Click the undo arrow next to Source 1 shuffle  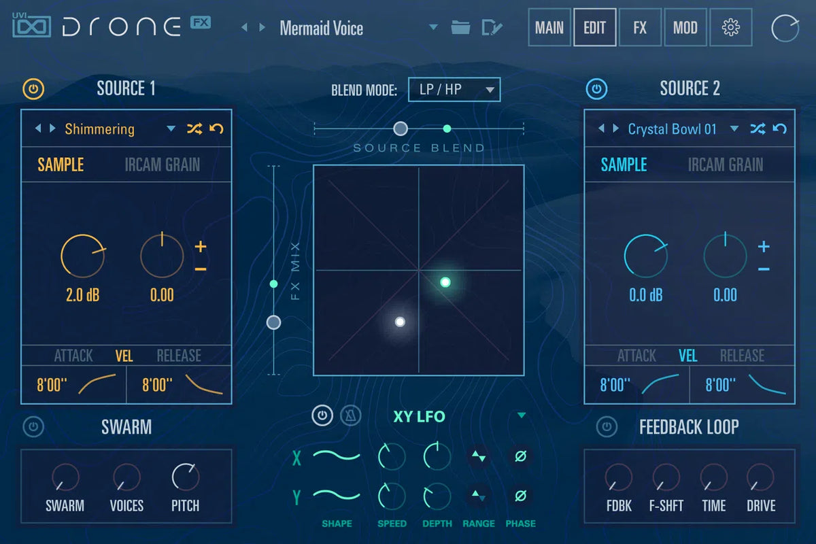217,129
